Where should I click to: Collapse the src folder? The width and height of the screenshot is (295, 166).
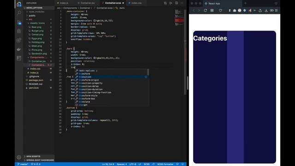pos(39,19)
